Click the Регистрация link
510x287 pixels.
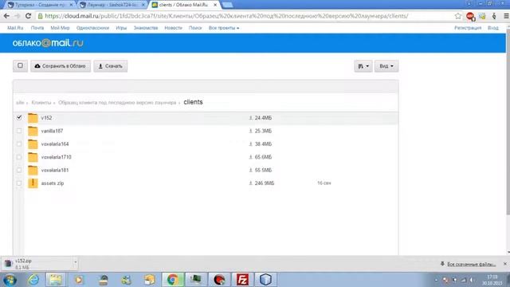pyautogui.click(x=468, y=28)
